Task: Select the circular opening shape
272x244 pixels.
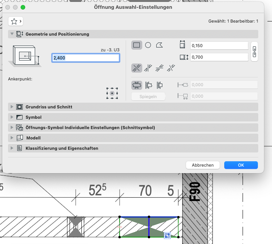Action: (x=148, y=45)
